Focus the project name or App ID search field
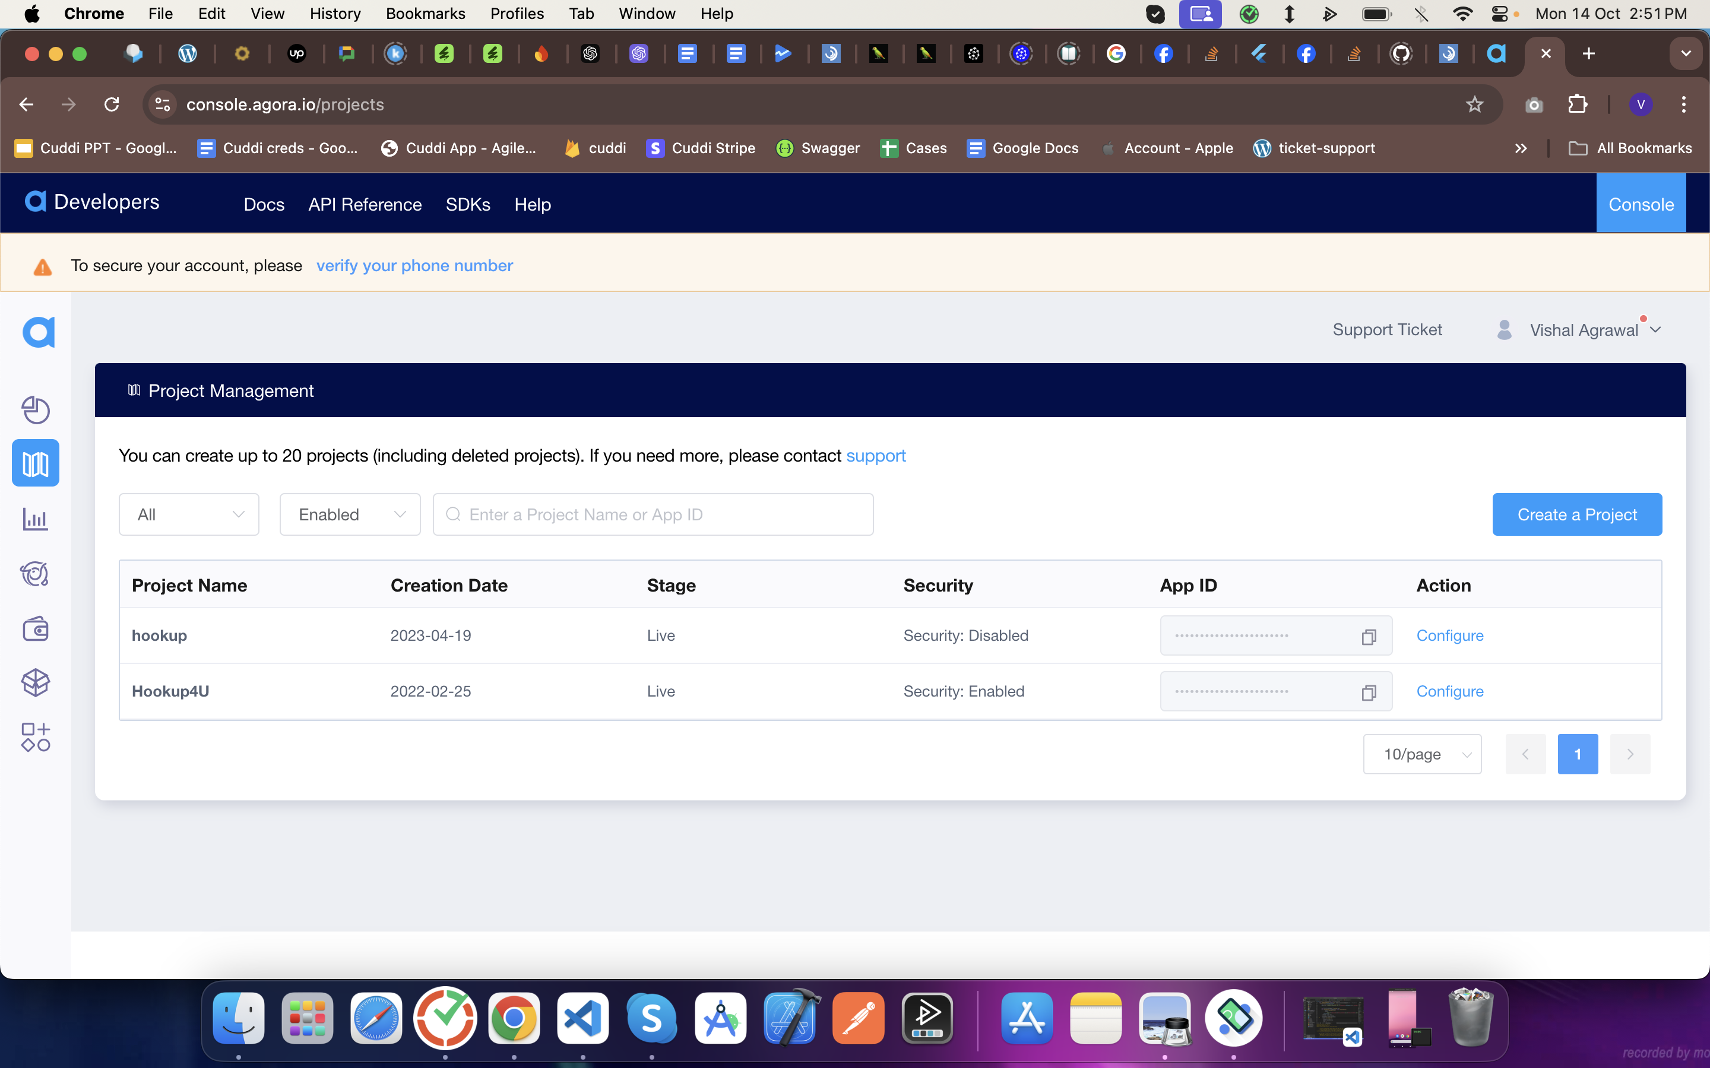 [x=653, y=514]
